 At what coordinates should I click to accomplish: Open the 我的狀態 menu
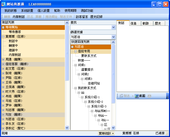(10, 11)
